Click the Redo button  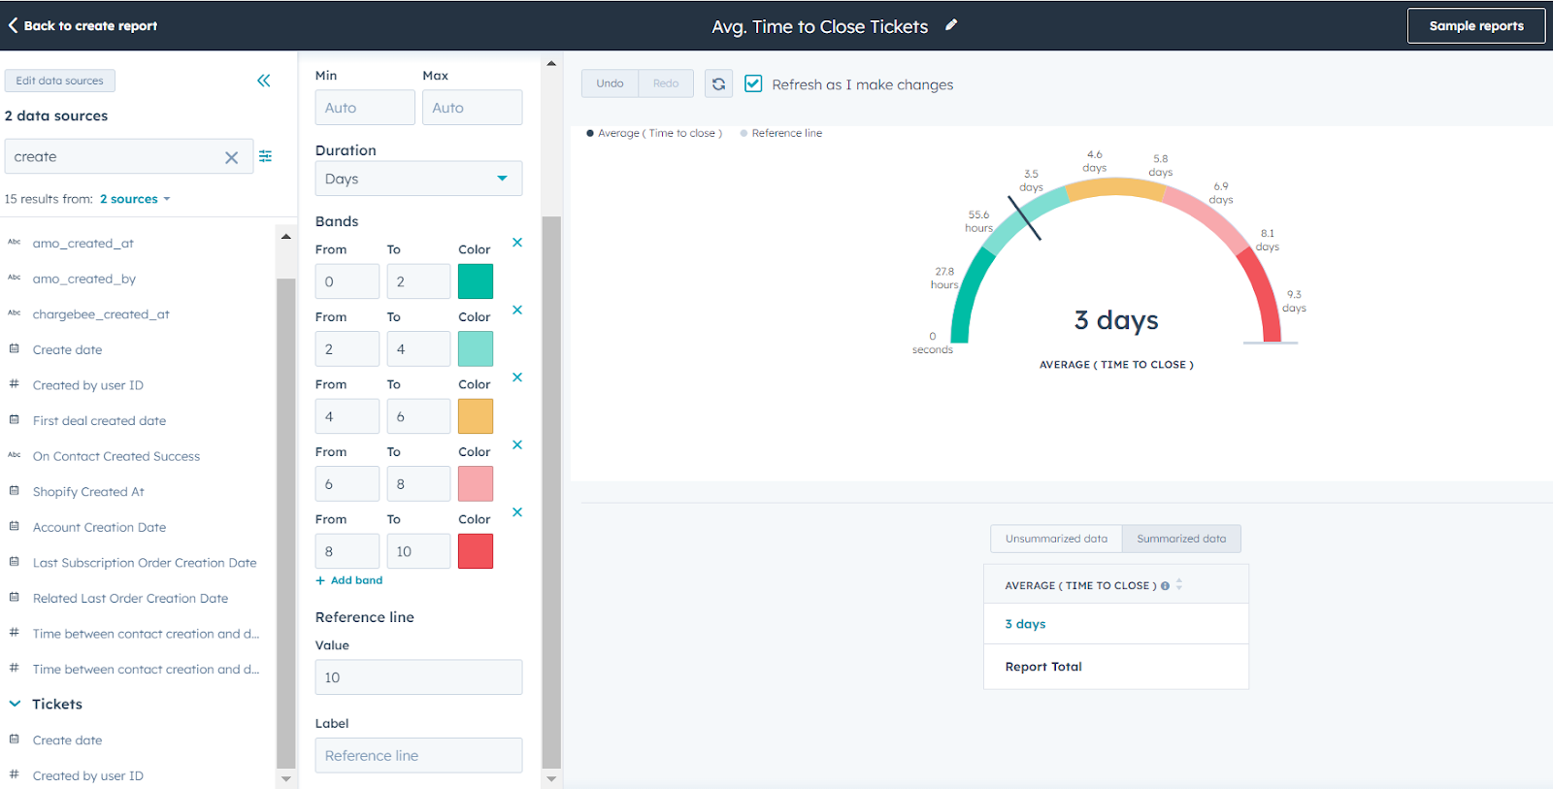666,83
